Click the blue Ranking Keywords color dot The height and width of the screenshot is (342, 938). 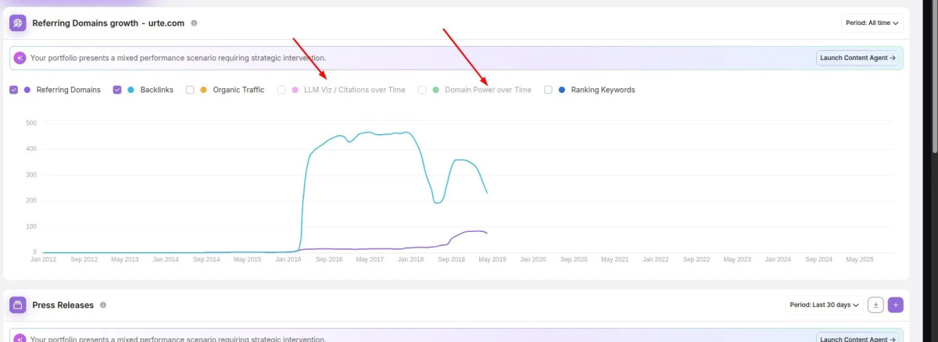tap(561, 90)
